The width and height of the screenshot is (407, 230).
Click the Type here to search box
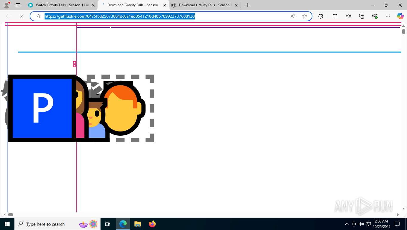(57, 224)
